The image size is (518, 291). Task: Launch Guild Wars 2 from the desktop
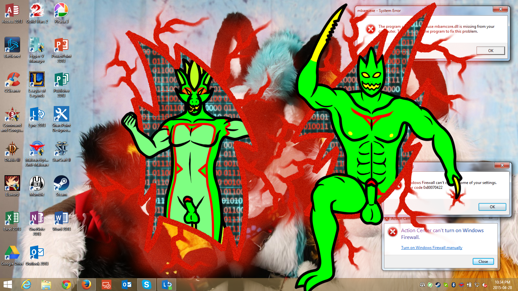[x=37, y=13]
